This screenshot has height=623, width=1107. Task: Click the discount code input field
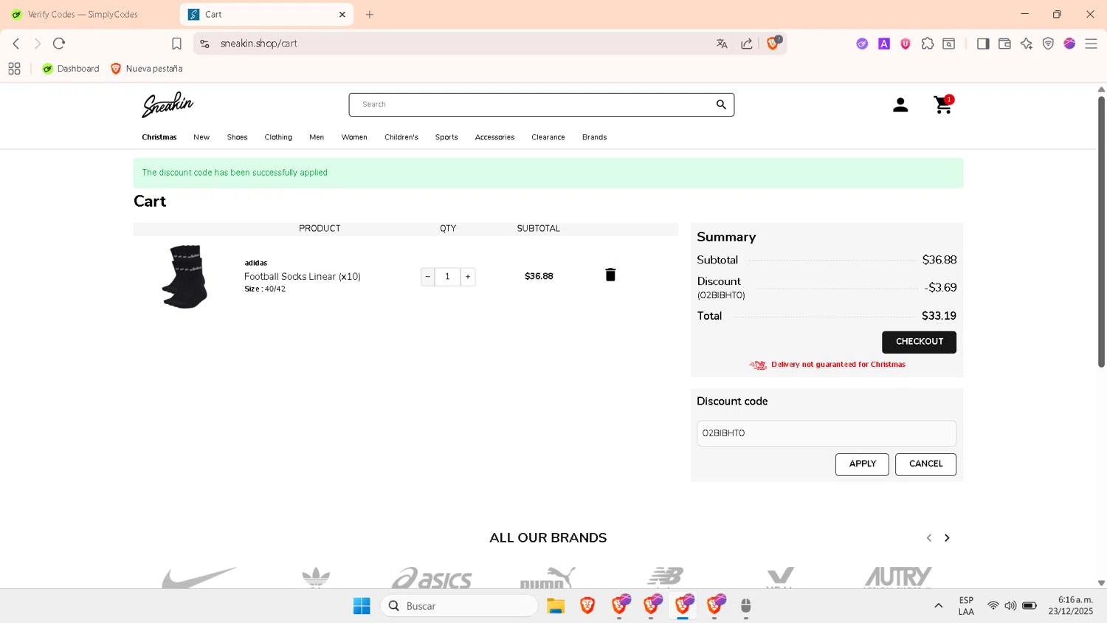827,433
